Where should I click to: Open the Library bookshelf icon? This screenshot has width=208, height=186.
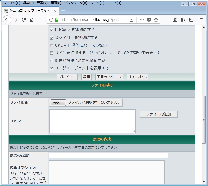coord(183,20)
